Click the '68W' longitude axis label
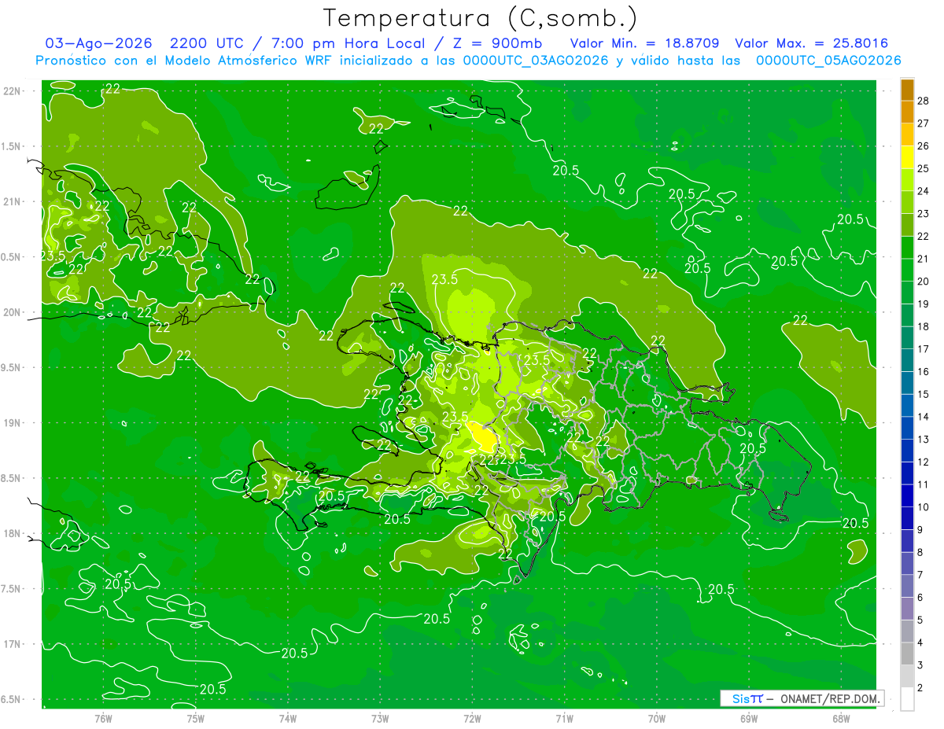 click(841, 718)
